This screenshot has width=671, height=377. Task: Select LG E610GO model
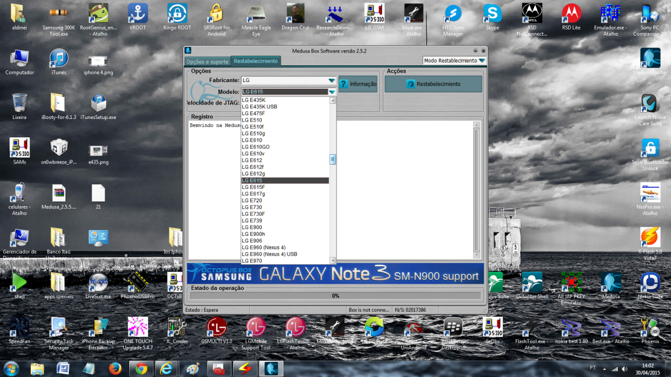285,147
